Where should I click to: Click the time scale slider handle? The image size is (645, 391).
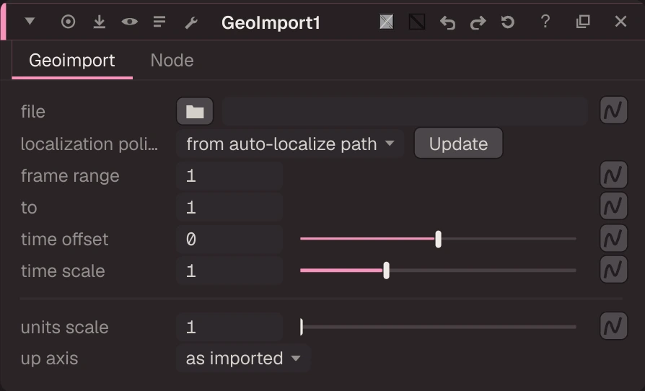pyautogui.click(x=386, y=271)
